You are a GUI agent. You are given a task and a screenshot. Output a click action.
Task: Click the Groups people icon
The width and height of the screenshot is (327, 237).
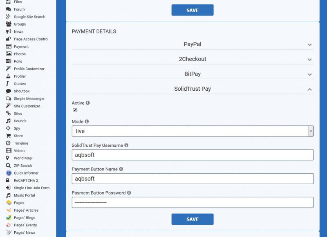(x=8, y=24)
